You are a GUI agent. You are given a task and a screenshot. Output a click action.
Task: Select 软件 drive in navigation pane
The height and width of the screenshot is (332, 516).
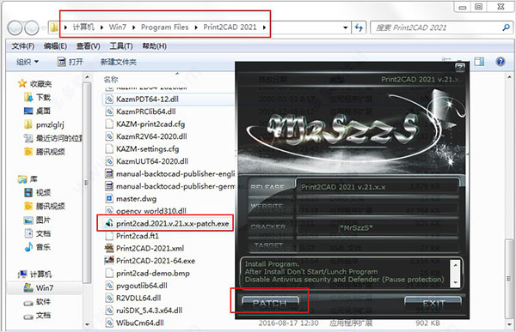pyautogui.click(x=38, y=302)
